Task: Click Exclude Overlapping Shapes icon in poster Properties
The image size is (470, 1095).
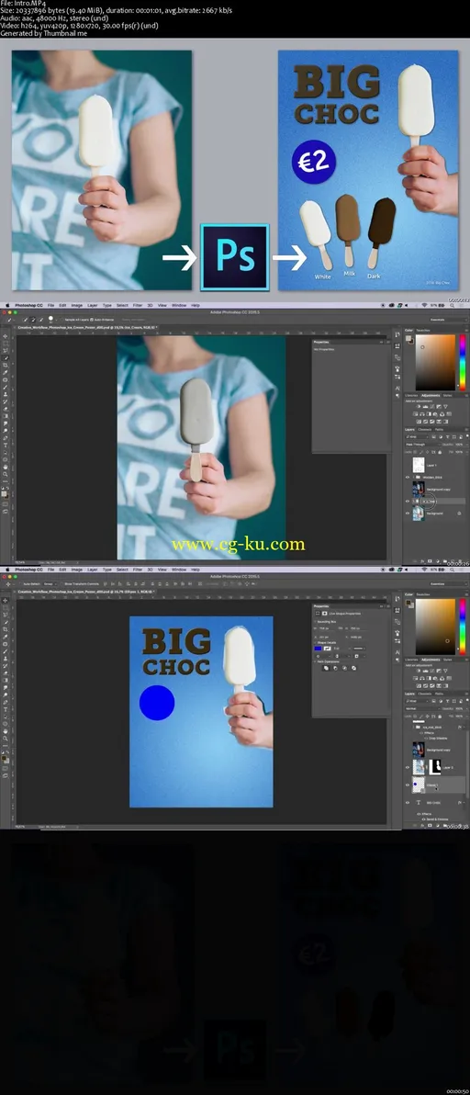Action: click(x=353, y=668)
